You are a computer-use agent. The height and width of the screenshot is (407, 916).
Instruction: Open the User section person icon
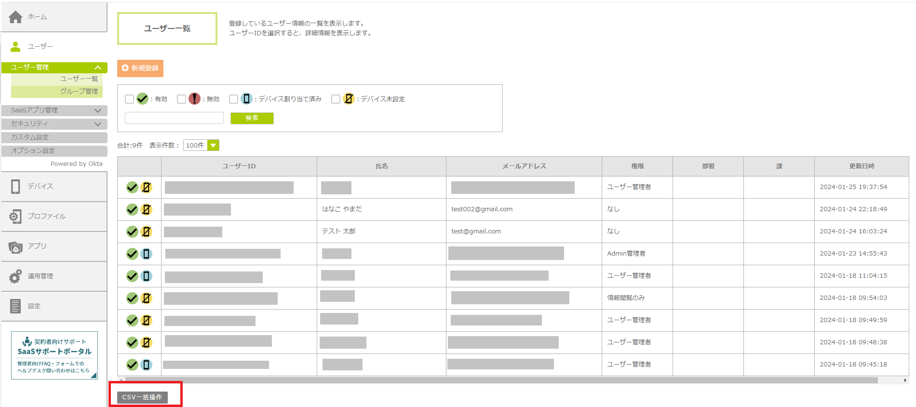click(15, 46)
